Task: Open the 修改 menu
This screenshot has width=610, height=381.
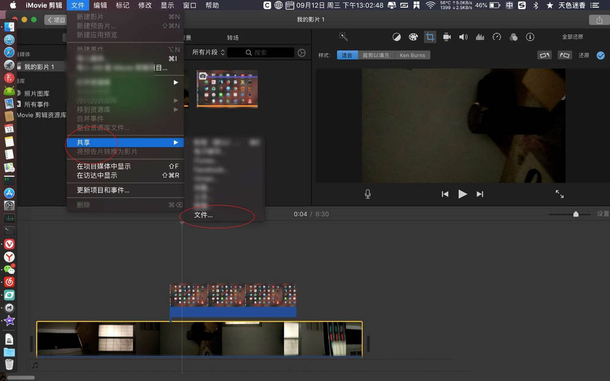Action: coord(145,5)
